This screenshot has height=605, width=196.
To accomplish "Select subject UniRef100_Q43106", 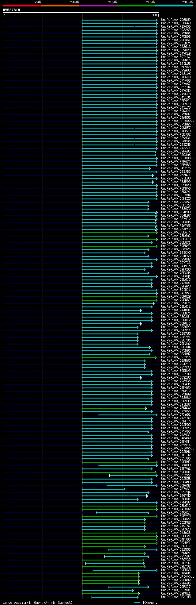I will tap(176, 74).
